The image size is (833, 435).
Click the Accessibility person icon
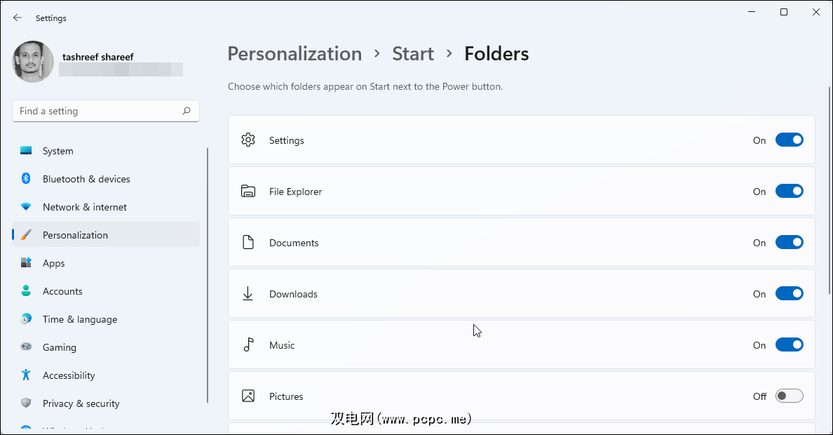point(26,375)
